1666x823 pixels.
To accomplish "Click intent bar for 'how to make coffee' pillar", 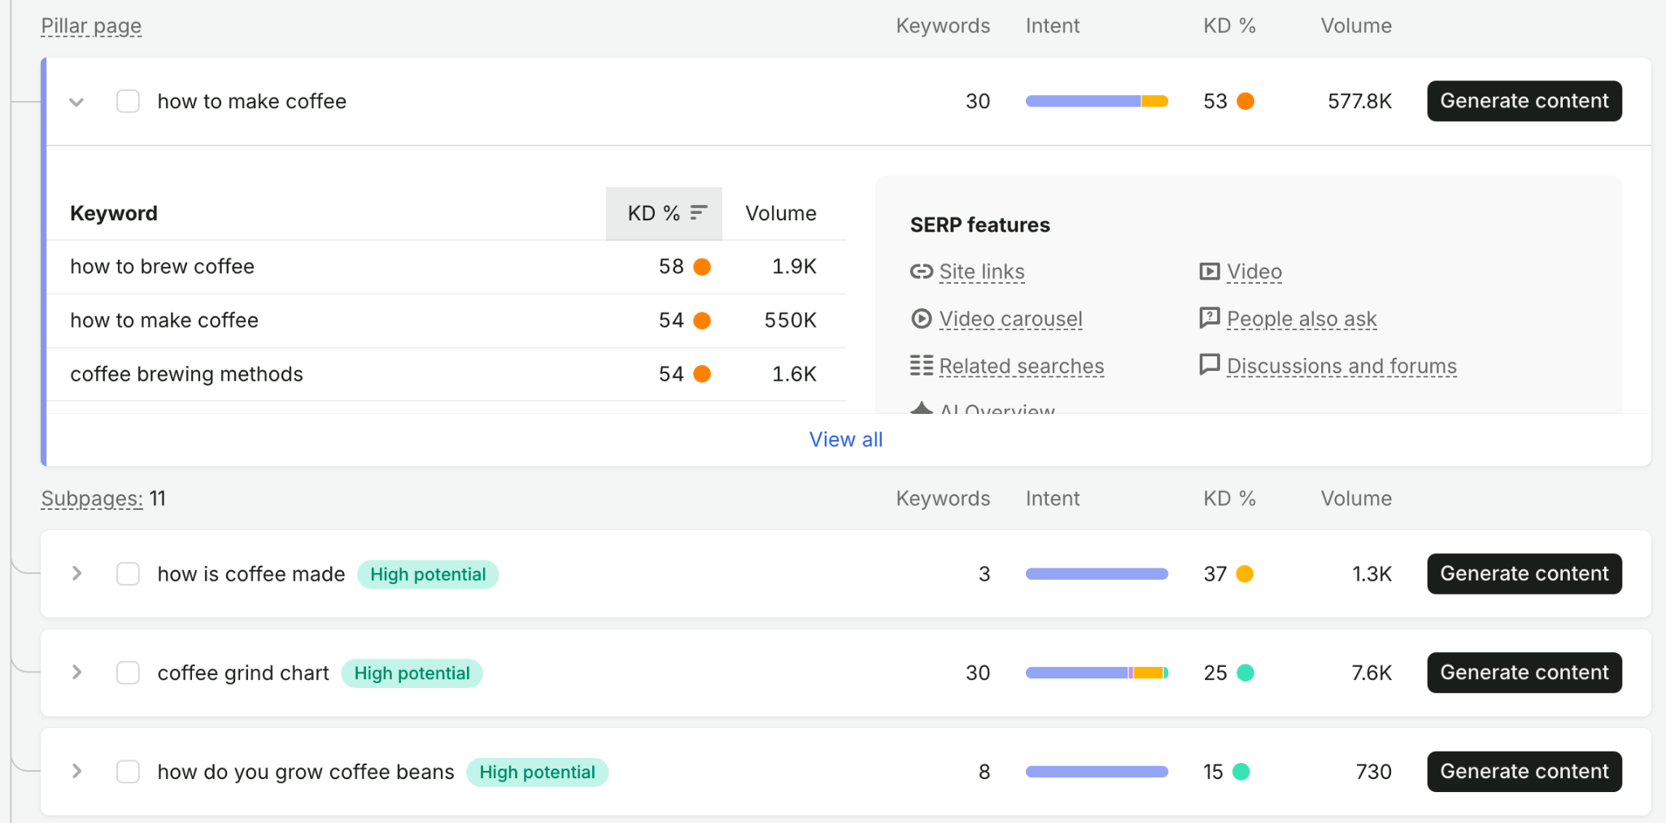I will (x=1097, y=101).
